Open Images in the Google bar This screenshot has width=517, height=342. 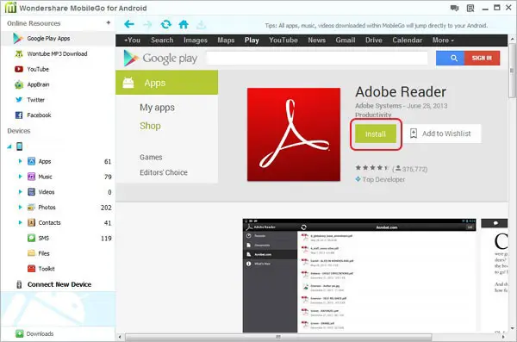pos(196,40)
